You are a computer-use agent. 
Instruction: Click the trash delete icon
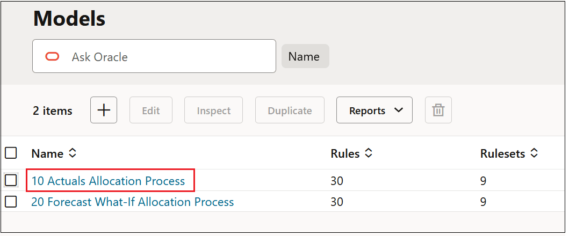pos(438,110)
